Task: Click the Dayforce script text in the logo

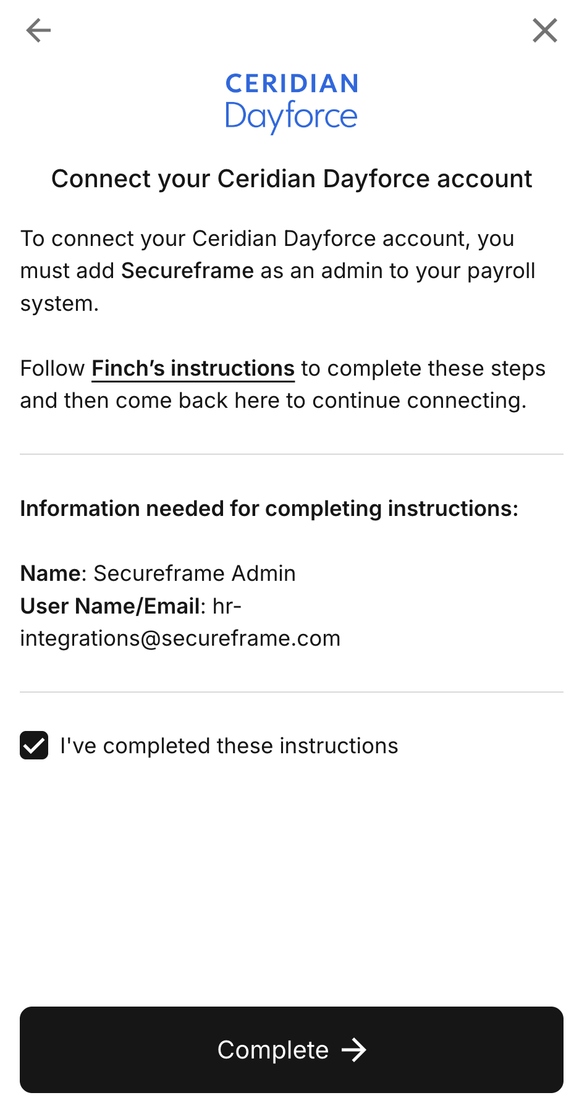Action: [292, 117]
